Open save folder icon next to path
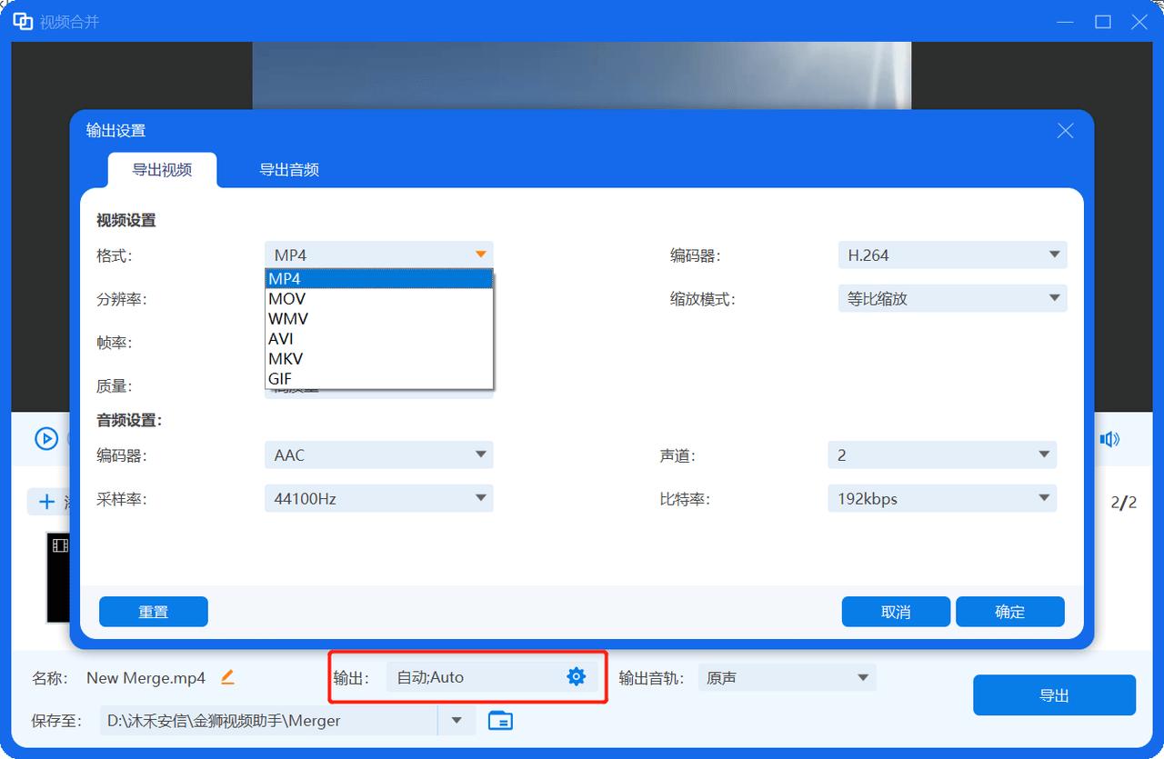1164x759 pixels. [498, 720]
